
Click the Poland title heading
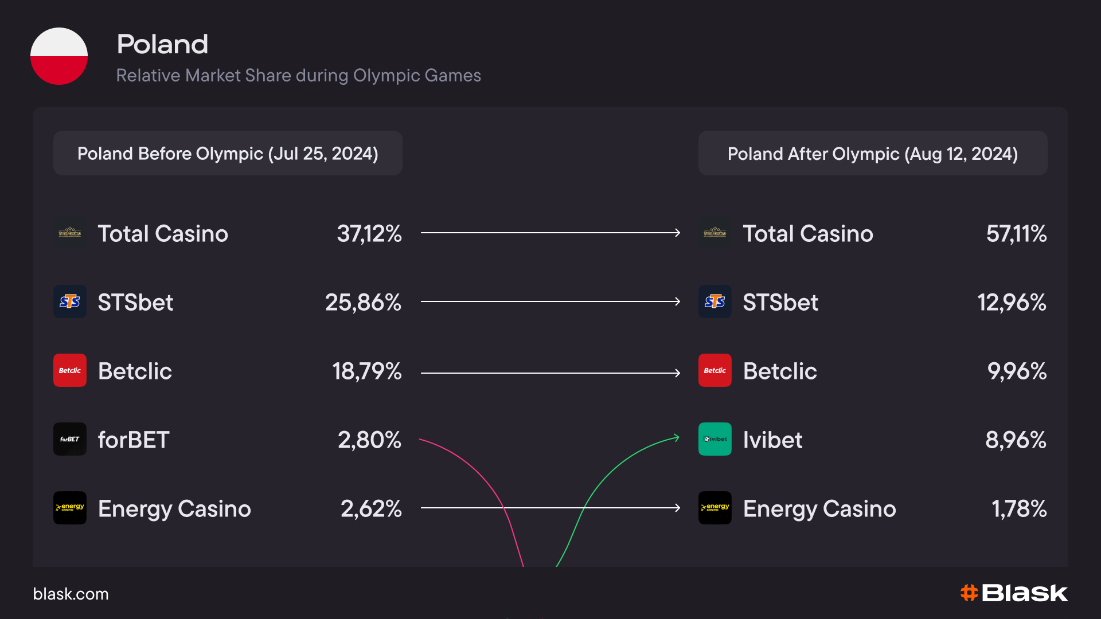point(162,44)
